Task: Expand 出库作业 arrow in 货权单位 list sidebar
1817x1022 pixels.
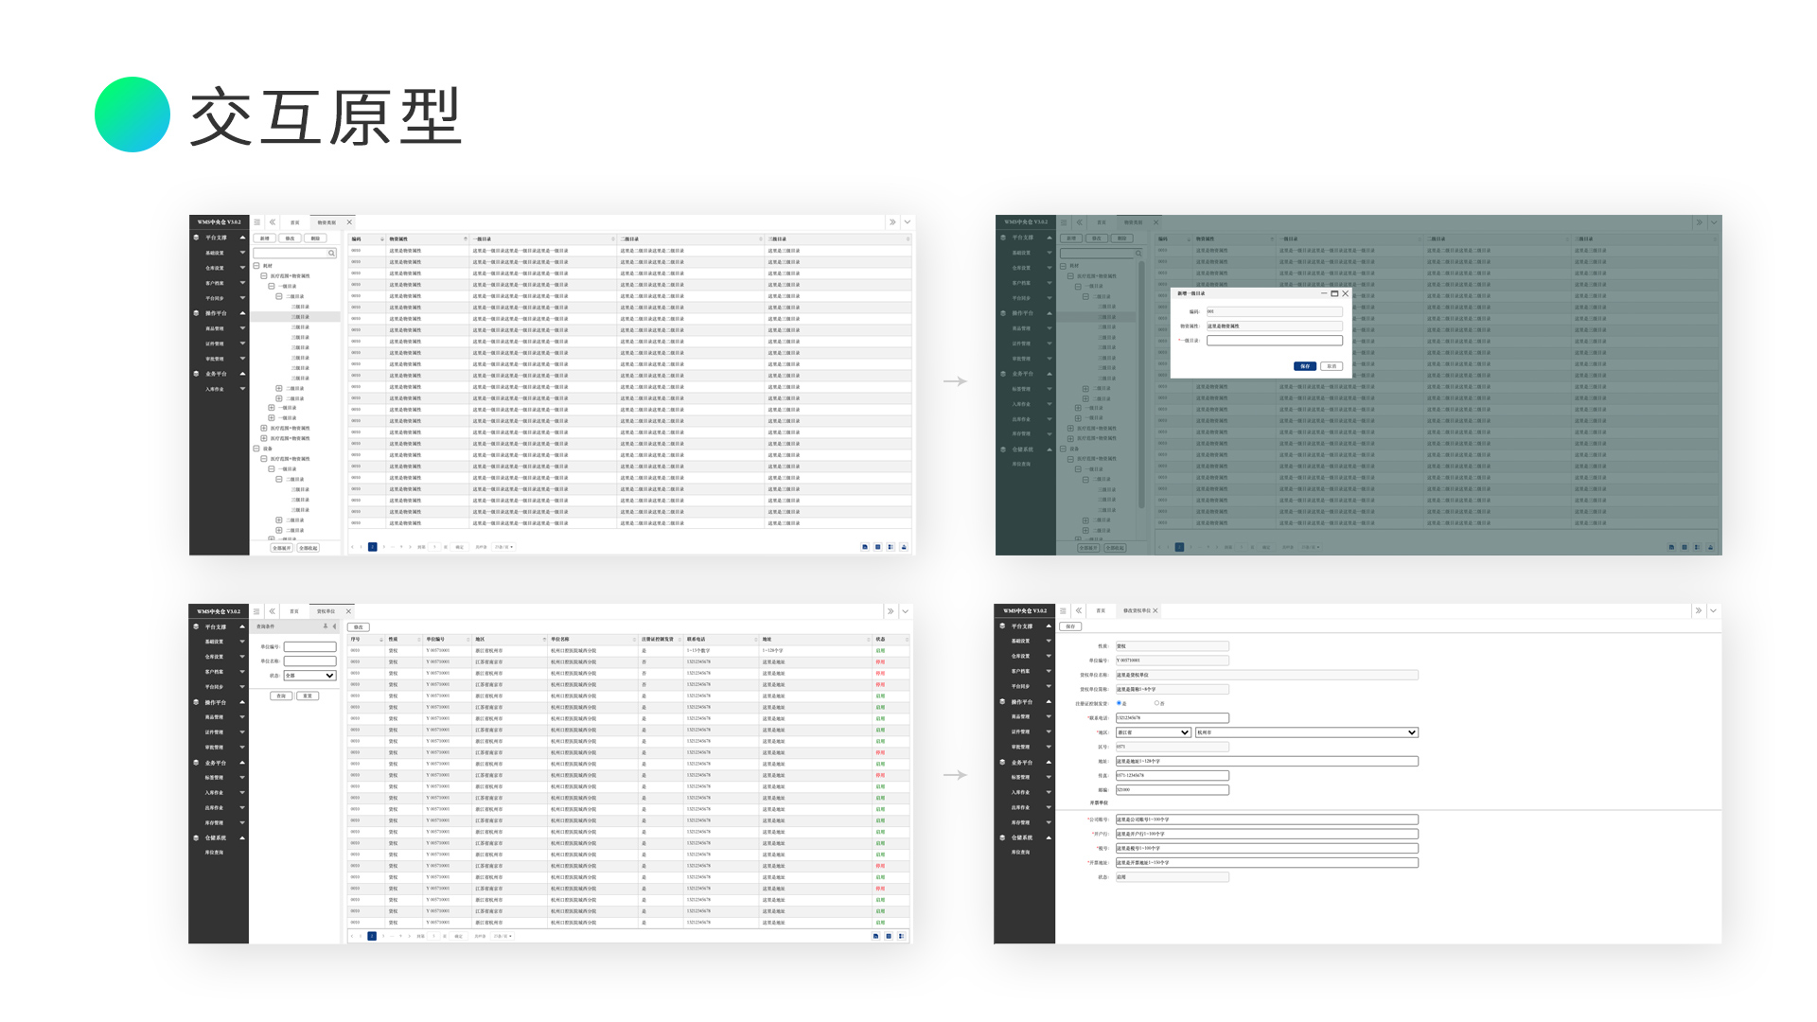Action: click(242, 807)
